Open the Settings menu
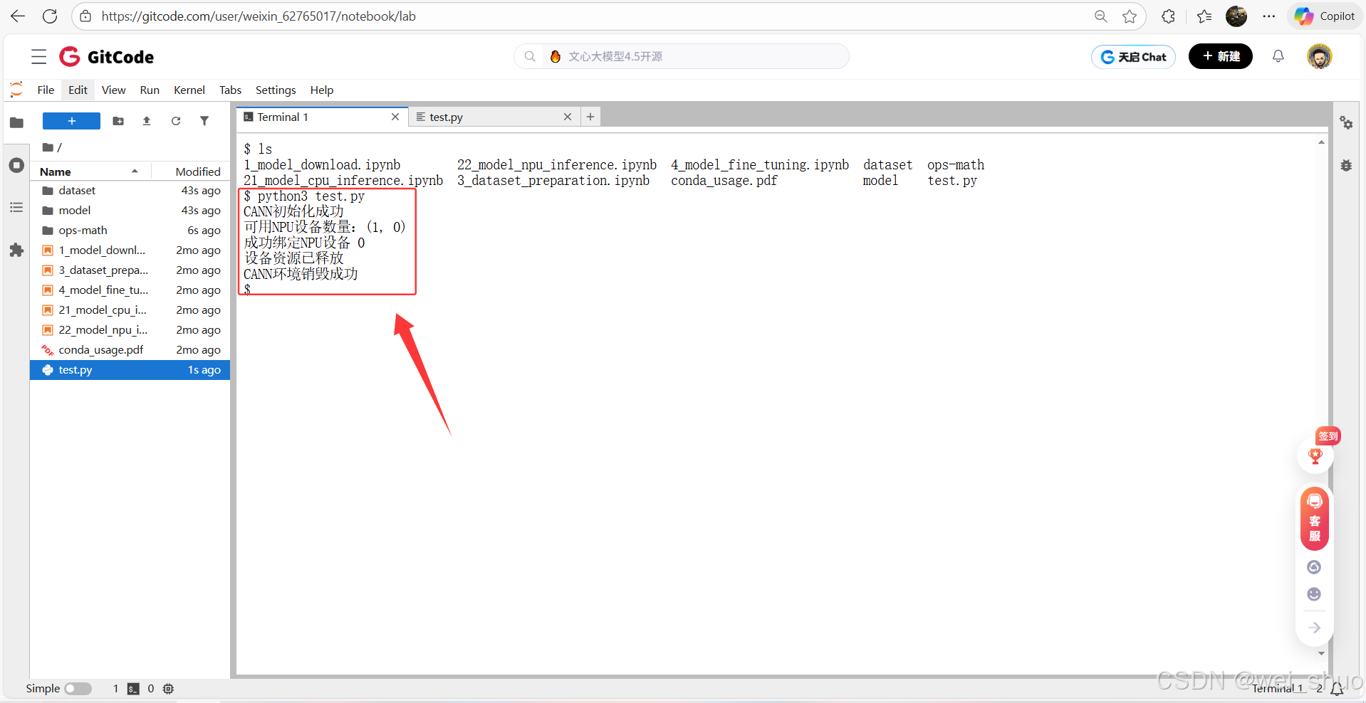 coord(276,90)
